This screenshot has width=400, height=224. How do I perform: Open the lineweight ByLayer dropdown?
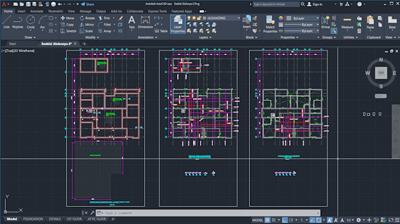pyautogui.click(x=302, y=25)
